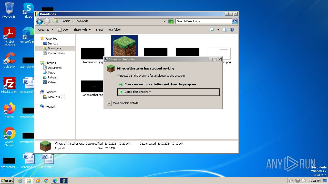Select the manormal.rtf document on the desktop

[28, 160]
